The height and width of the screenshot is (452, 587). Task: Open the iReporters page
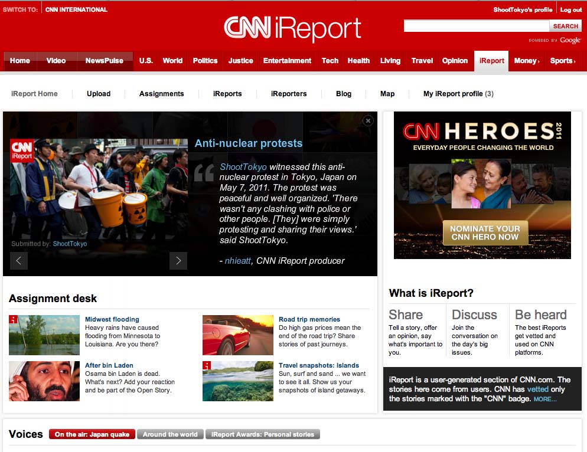click(x=289, y=94)
